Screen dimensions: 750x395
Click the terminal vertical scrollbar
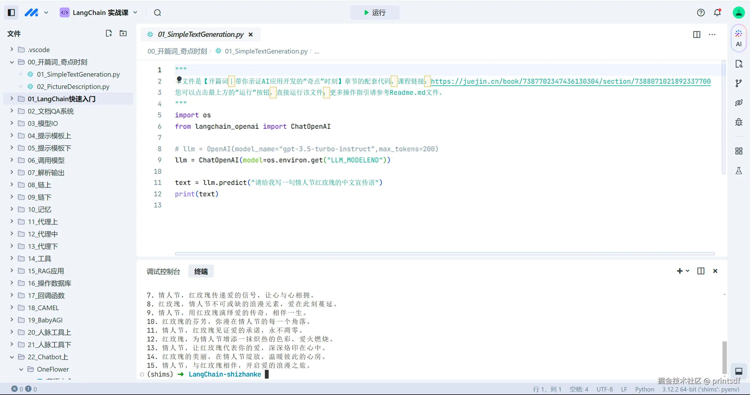click(724, 358)
